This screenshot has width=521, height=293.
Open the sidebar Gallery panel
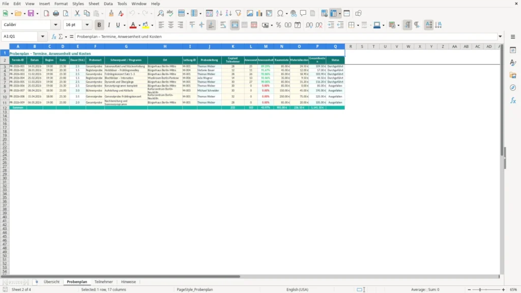click(x=513, y=75)
